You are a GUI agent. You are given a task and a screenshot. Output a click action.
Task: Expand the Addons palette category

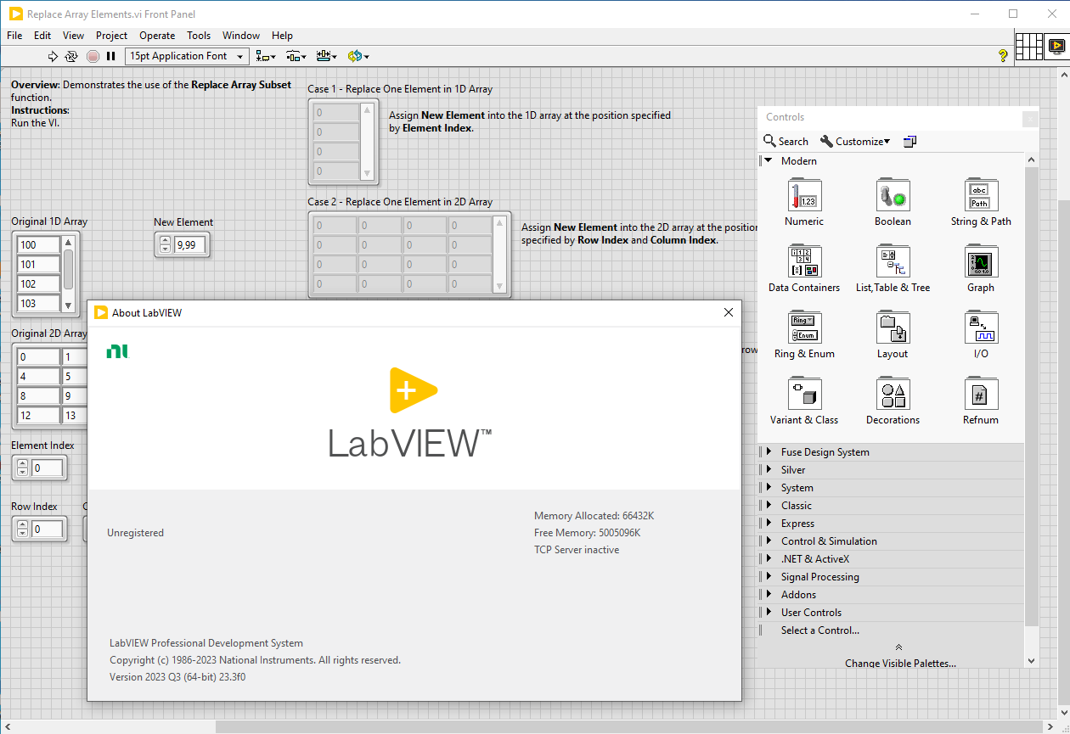pyautogui.click(x=768, y=595)
